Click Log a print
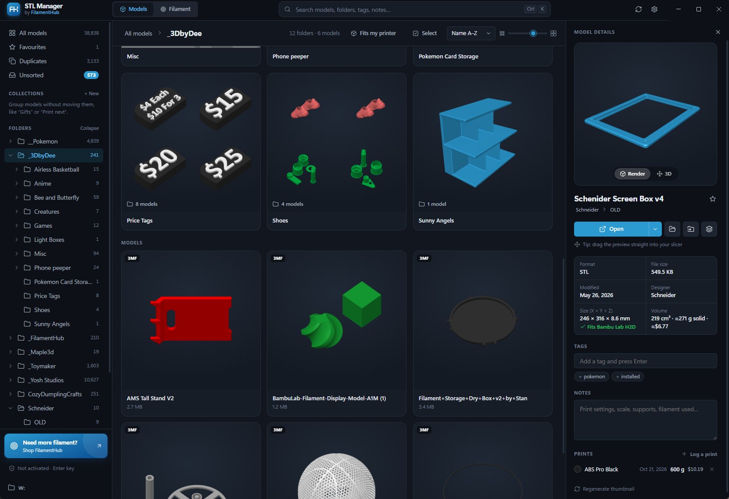This screenshot has height=499, width=729. (x=700, y=454)
